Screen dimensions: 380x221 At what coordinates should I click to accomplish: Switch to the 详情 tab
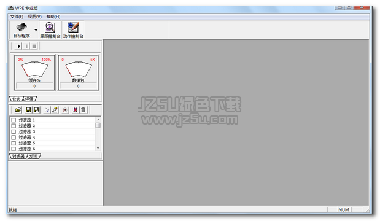pos(29,99)
